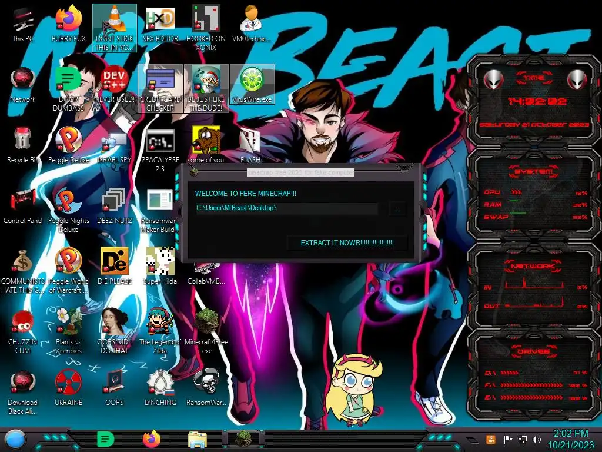Screen dimensions: 602x452
Task: Click the volume speaker tray icon
Action: (x=537, y=439)
